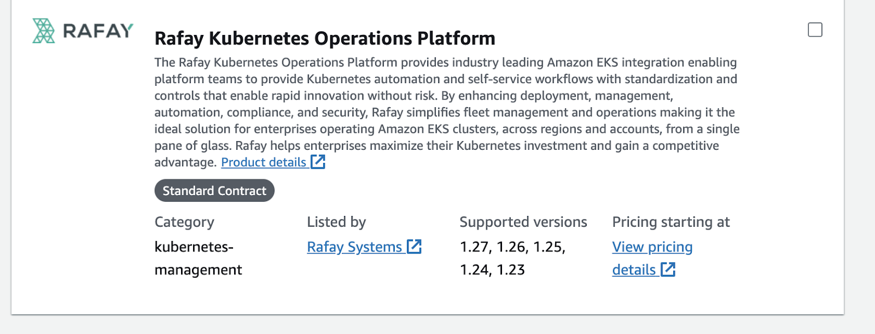Click the Rafay green lattice logo icon
The width and height of the screenshot is (875, 334).
coord(44,31)
